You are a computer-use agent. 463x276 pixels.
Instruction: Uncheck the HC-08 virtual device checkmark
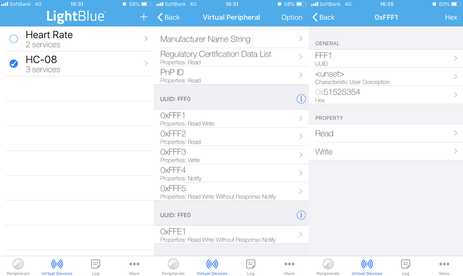click(x=14, y=63)
